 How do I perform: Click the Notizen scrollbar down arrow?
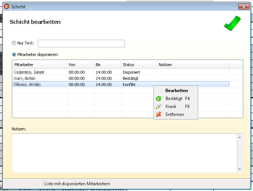click(x=240, y=169)
